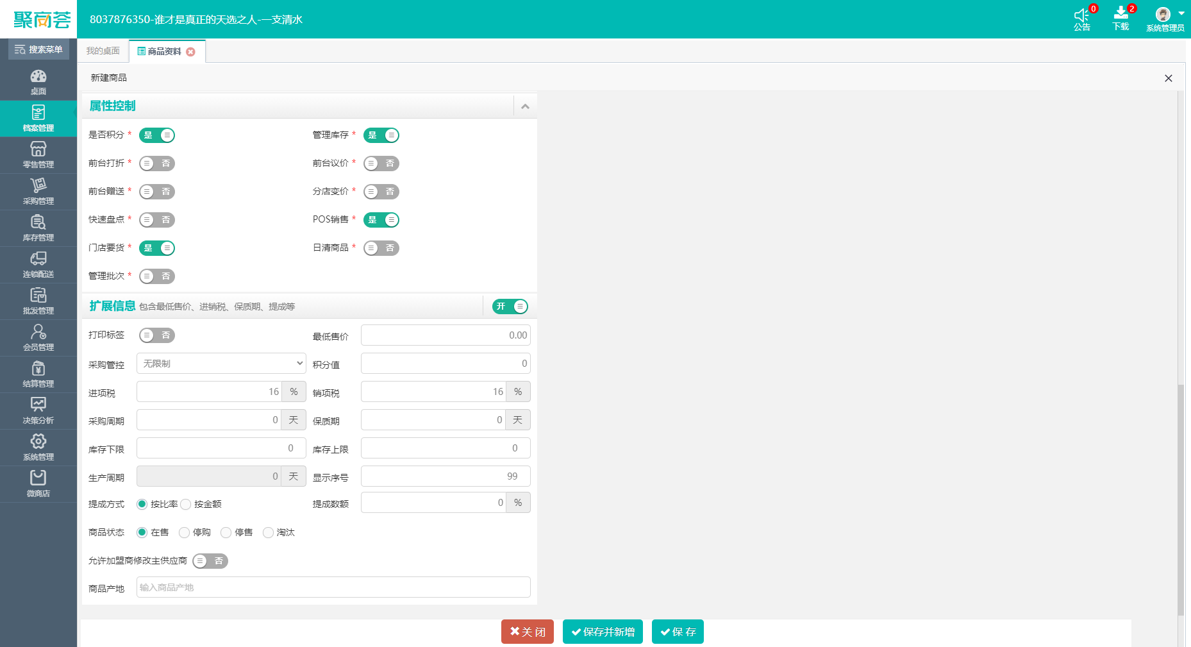Image resolution: width=1191 pixels, height=647 pixels.
Task: Enable 管理批次 switch
Action: [157, 276]
